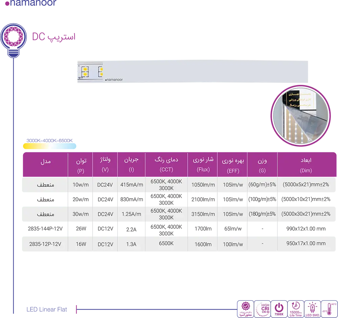This screenshot has width=338, height=318.
Task: Click the Dim column header
Action: pyautogui.click(x=306, y=165)
